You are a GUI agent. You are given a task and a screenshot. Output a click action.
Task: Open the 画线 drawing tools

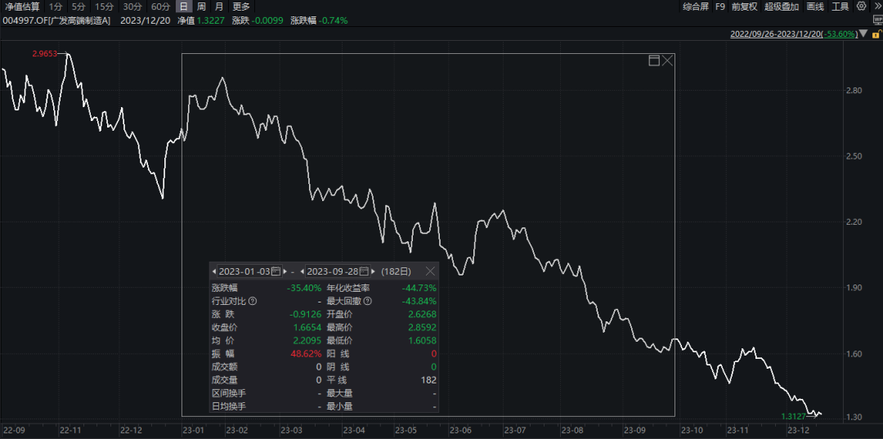815,7
